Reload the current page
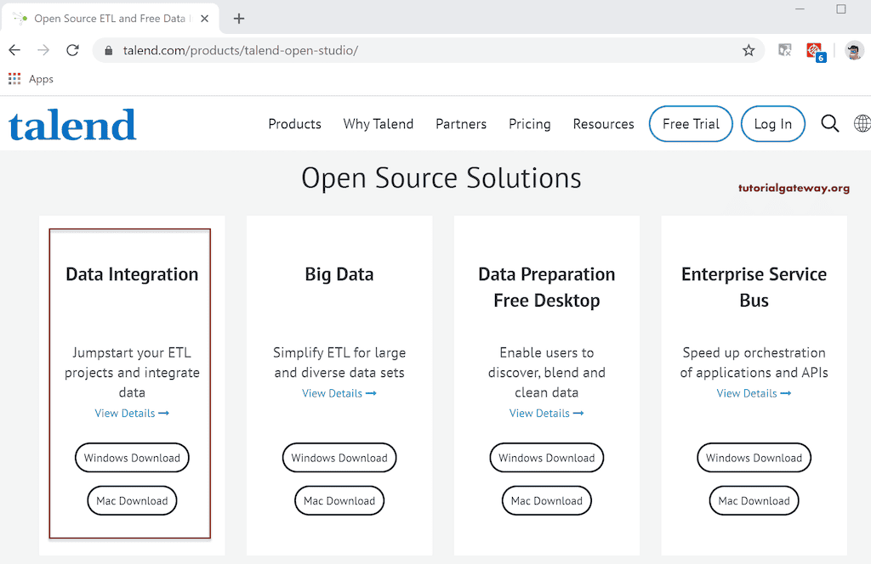This screenshot has height=564, width=871. tap(72, 50)
